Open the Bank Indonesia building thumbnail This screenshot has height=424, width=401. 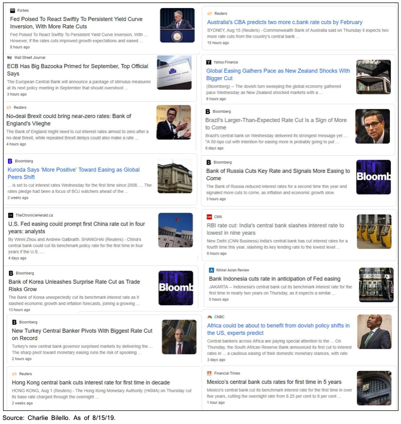pos(376,285)
